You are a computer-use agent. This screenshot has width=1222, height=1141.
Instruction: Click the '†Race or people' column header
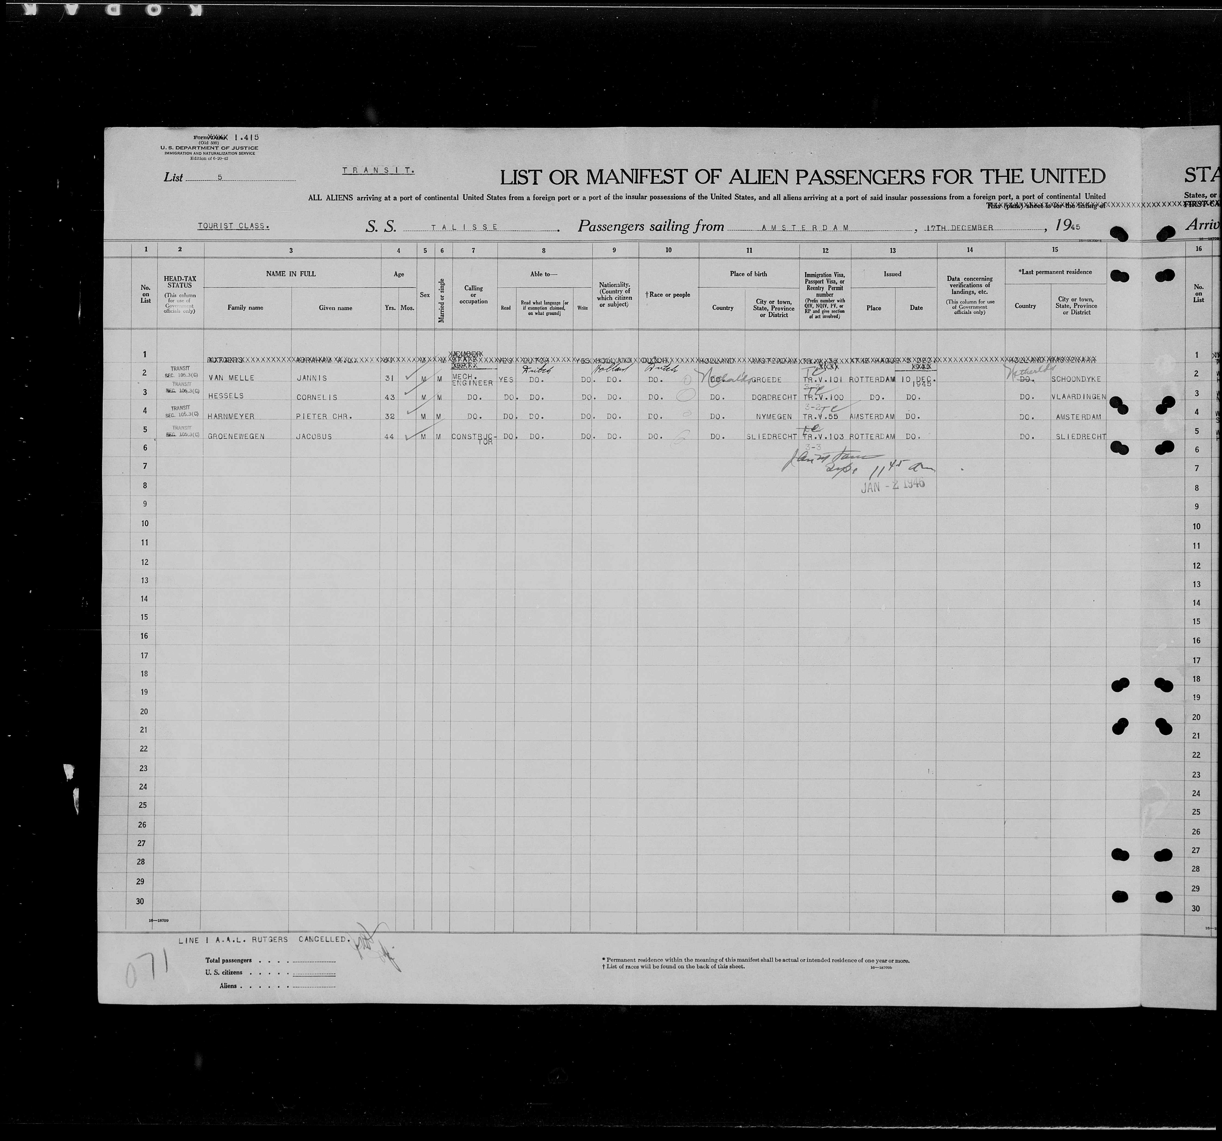tap(668, 295)
